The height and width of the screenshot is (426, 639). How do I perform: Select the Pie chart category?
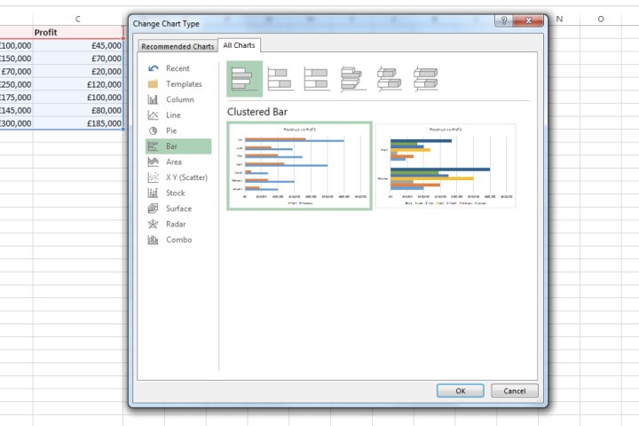tap(170, 130)
